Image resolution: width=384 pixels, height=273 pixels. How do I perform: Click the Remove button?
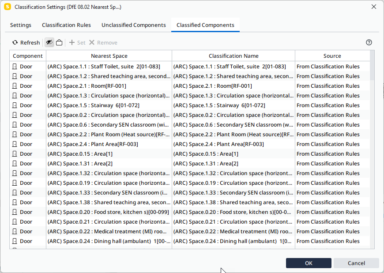pyautogui.click(x=103, y=43)
